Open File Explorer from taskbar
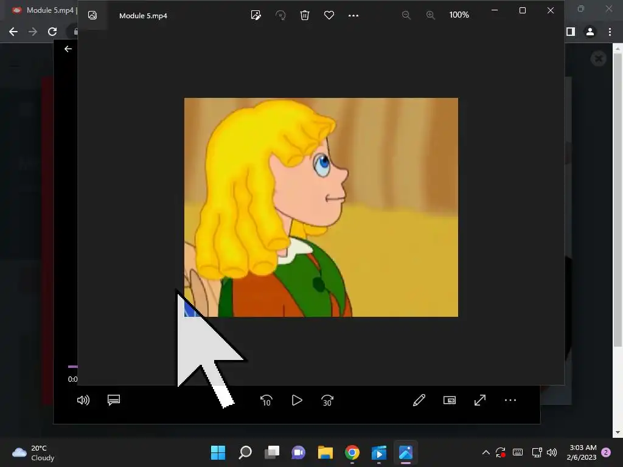 pyautogui.click(x=325, y=452)
